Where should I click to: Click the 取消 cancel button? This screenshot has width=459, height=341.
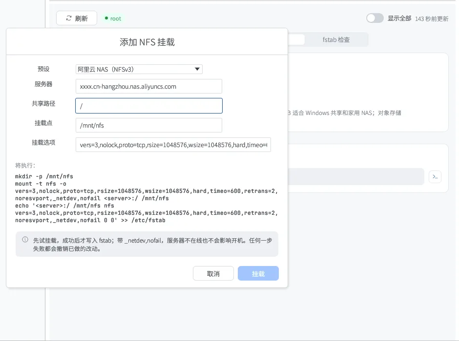tap(213, 274)
